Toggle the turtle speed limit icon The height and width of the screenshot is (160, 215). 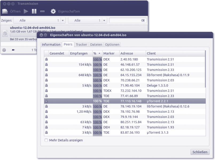[13, 50]
